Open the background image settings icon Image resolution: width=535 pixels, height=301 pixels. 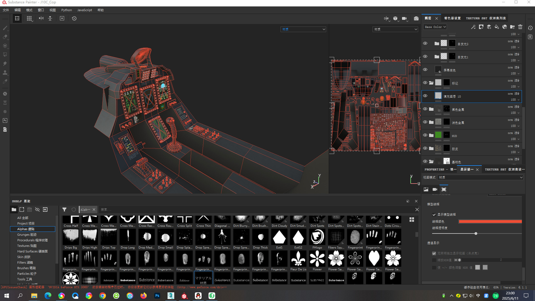(426, 189)
